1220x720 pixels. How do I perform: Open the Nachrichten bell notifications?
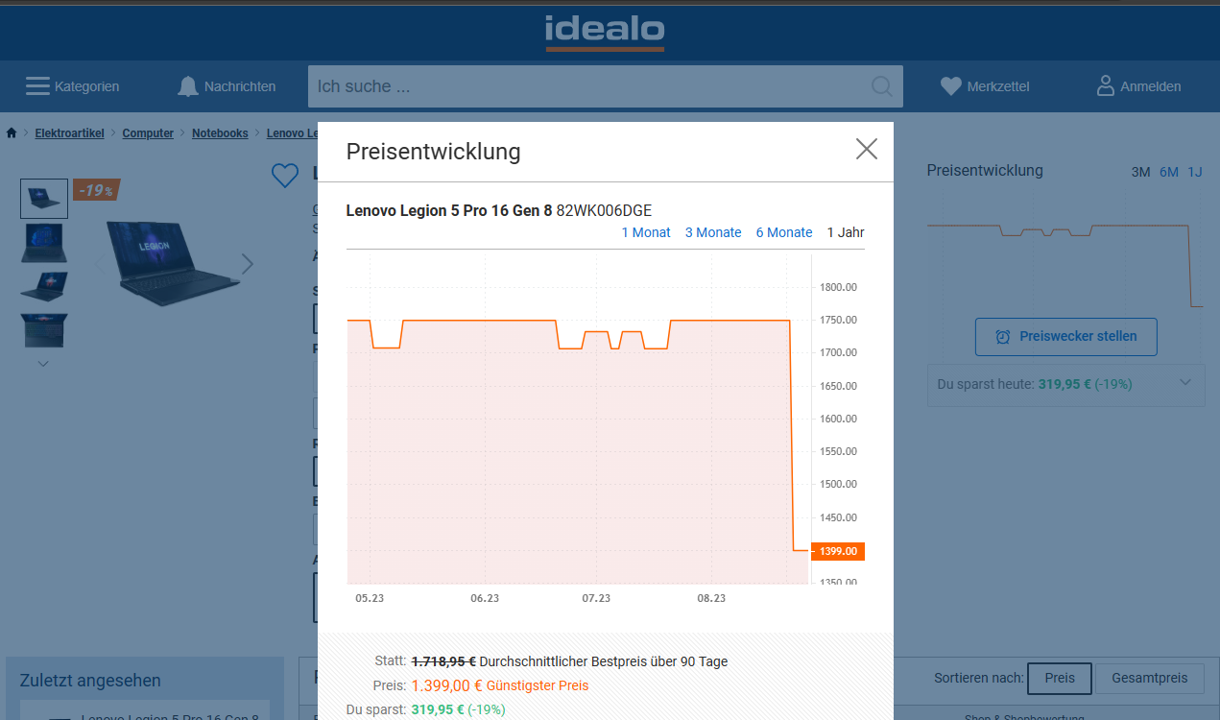pyautogui.click(x=188, y=86)
